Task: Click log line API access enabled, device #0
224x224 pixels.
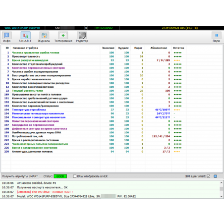Action: click(37, 183)
